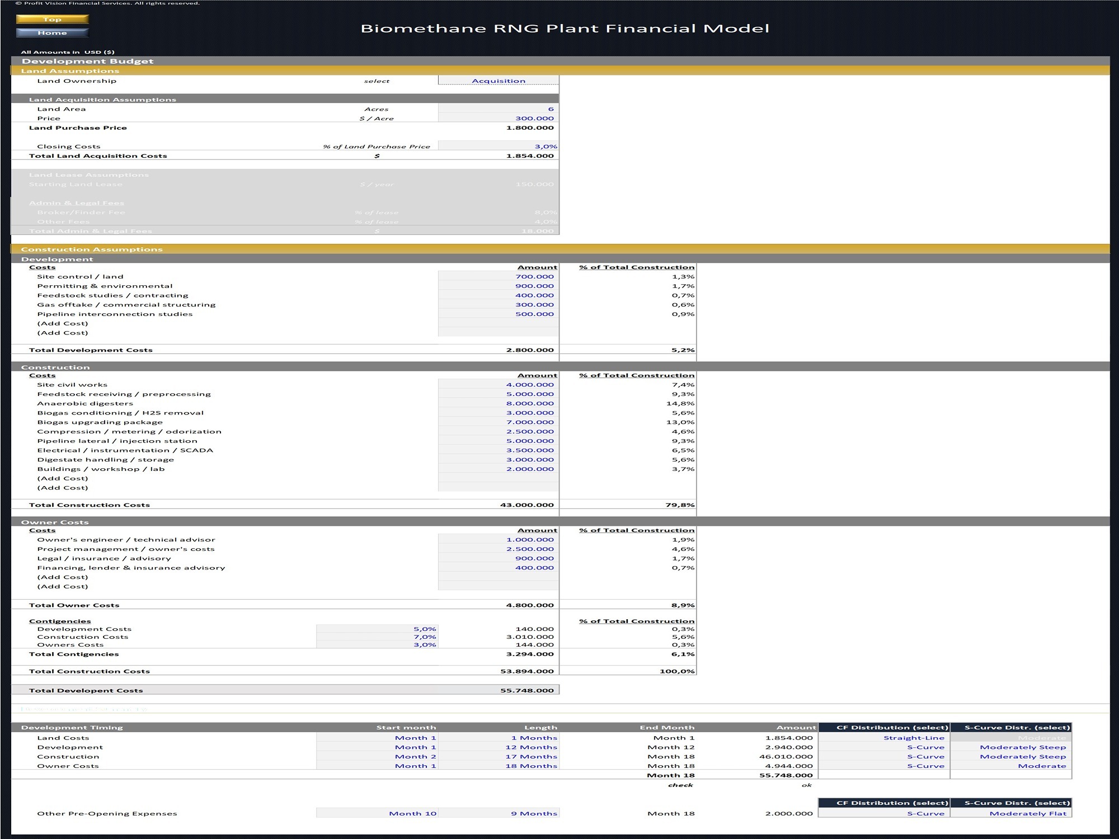Viewport: 1119px width, 839px height.
Task: Select the Construction Costs contingency percentage cell
Action: (x=377, y=637)
